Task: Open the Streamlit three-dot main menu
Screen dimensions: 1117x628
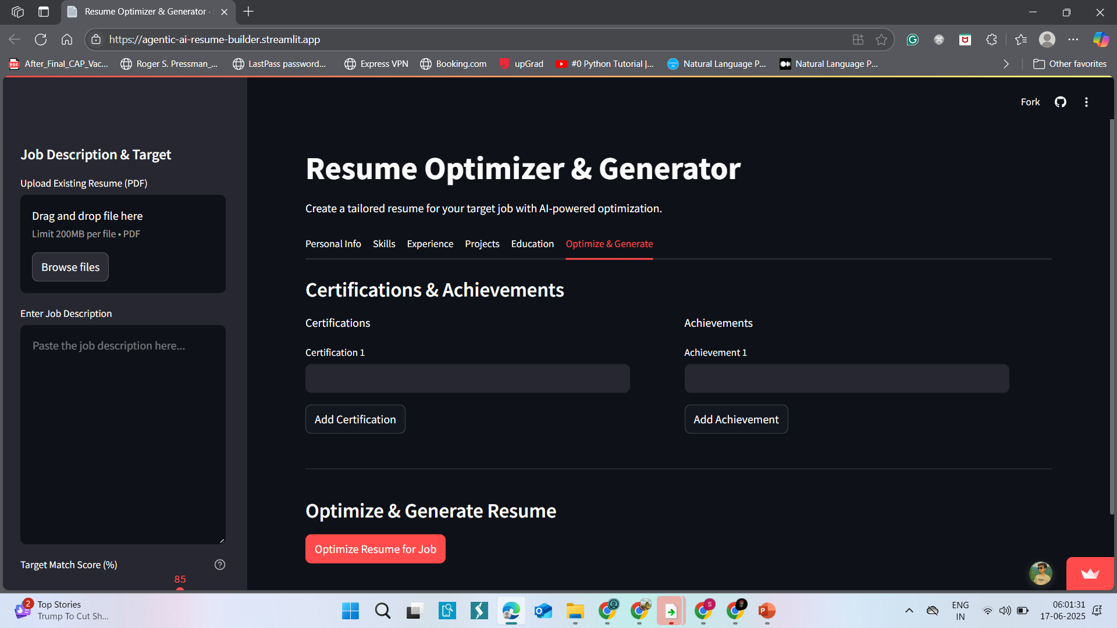Action: [x=1086, y=102]
